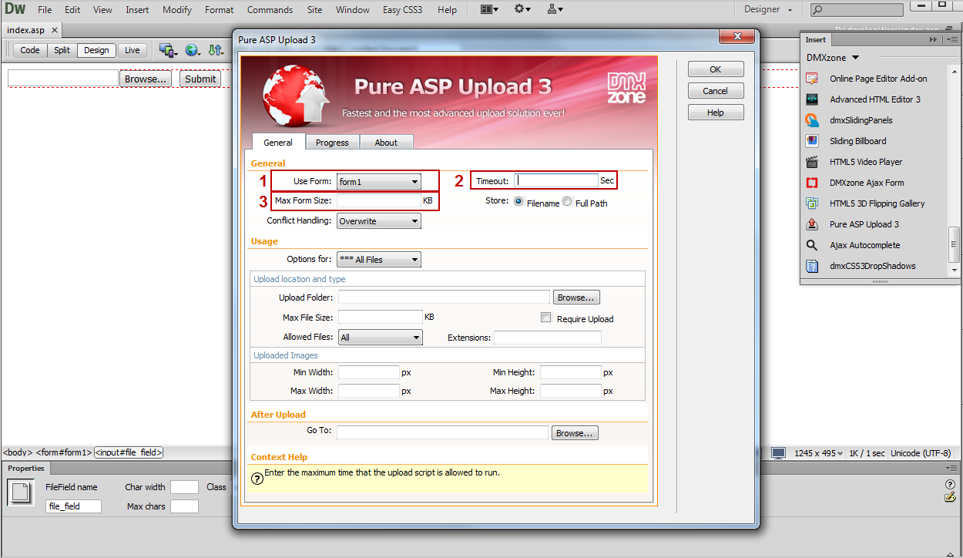Enable the Require Upload checkbox
This screenshot has height=558, width=963.
[546, 318]
